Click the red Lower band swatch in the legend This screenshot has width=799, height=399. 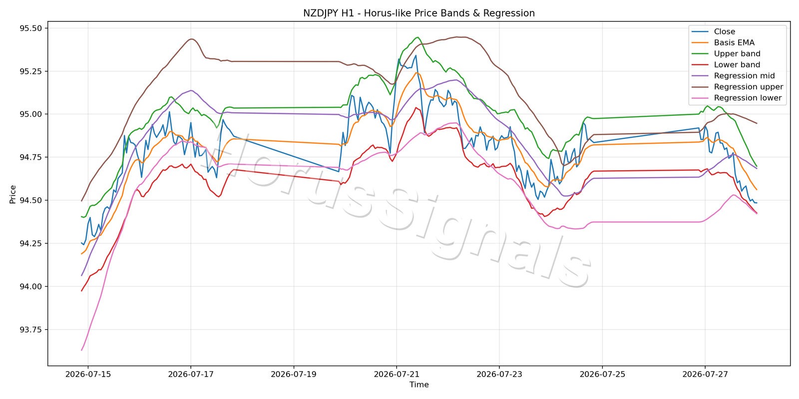[700, 65]
